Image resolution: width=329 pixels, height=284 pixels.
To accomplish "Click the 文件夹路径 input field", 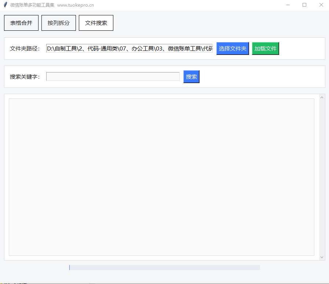I will [129, 49].
